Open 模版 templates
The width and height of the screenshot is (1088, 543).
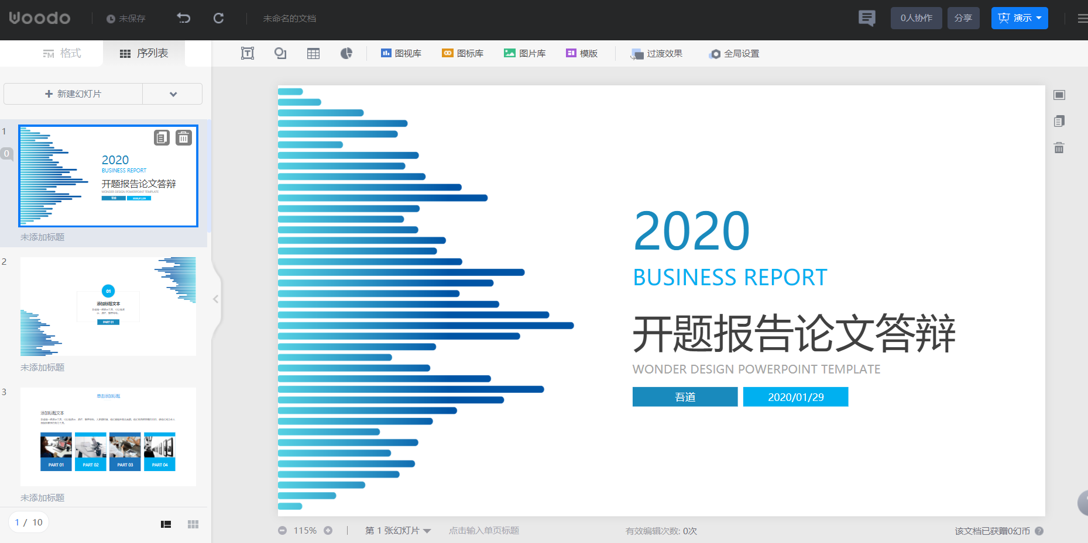(x=582, y=53)
